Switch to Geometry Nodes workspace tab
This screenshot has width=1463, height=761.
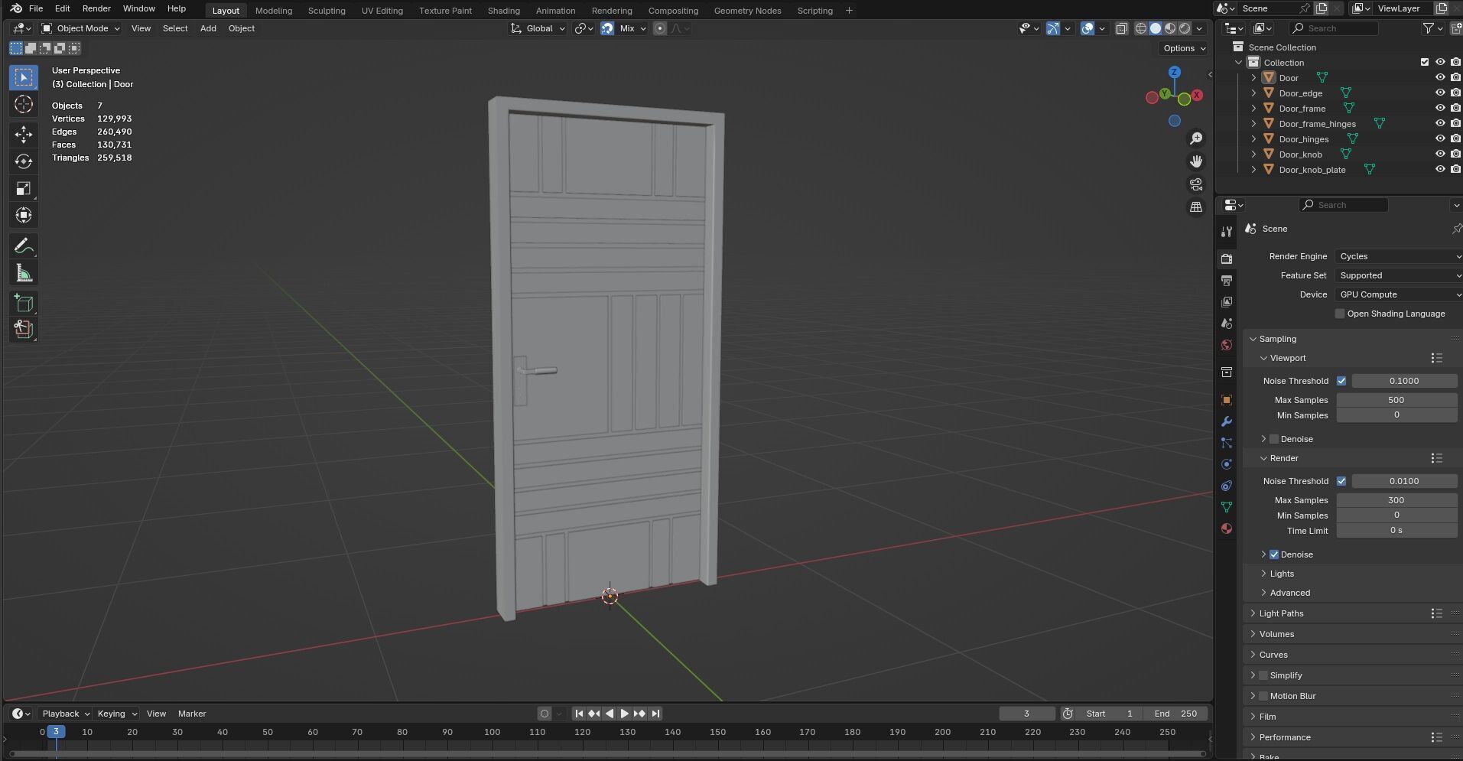point(747,11)
